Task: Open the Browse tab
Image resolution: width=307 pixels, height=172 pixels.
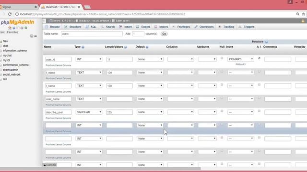Action: (x=52, y=27)
